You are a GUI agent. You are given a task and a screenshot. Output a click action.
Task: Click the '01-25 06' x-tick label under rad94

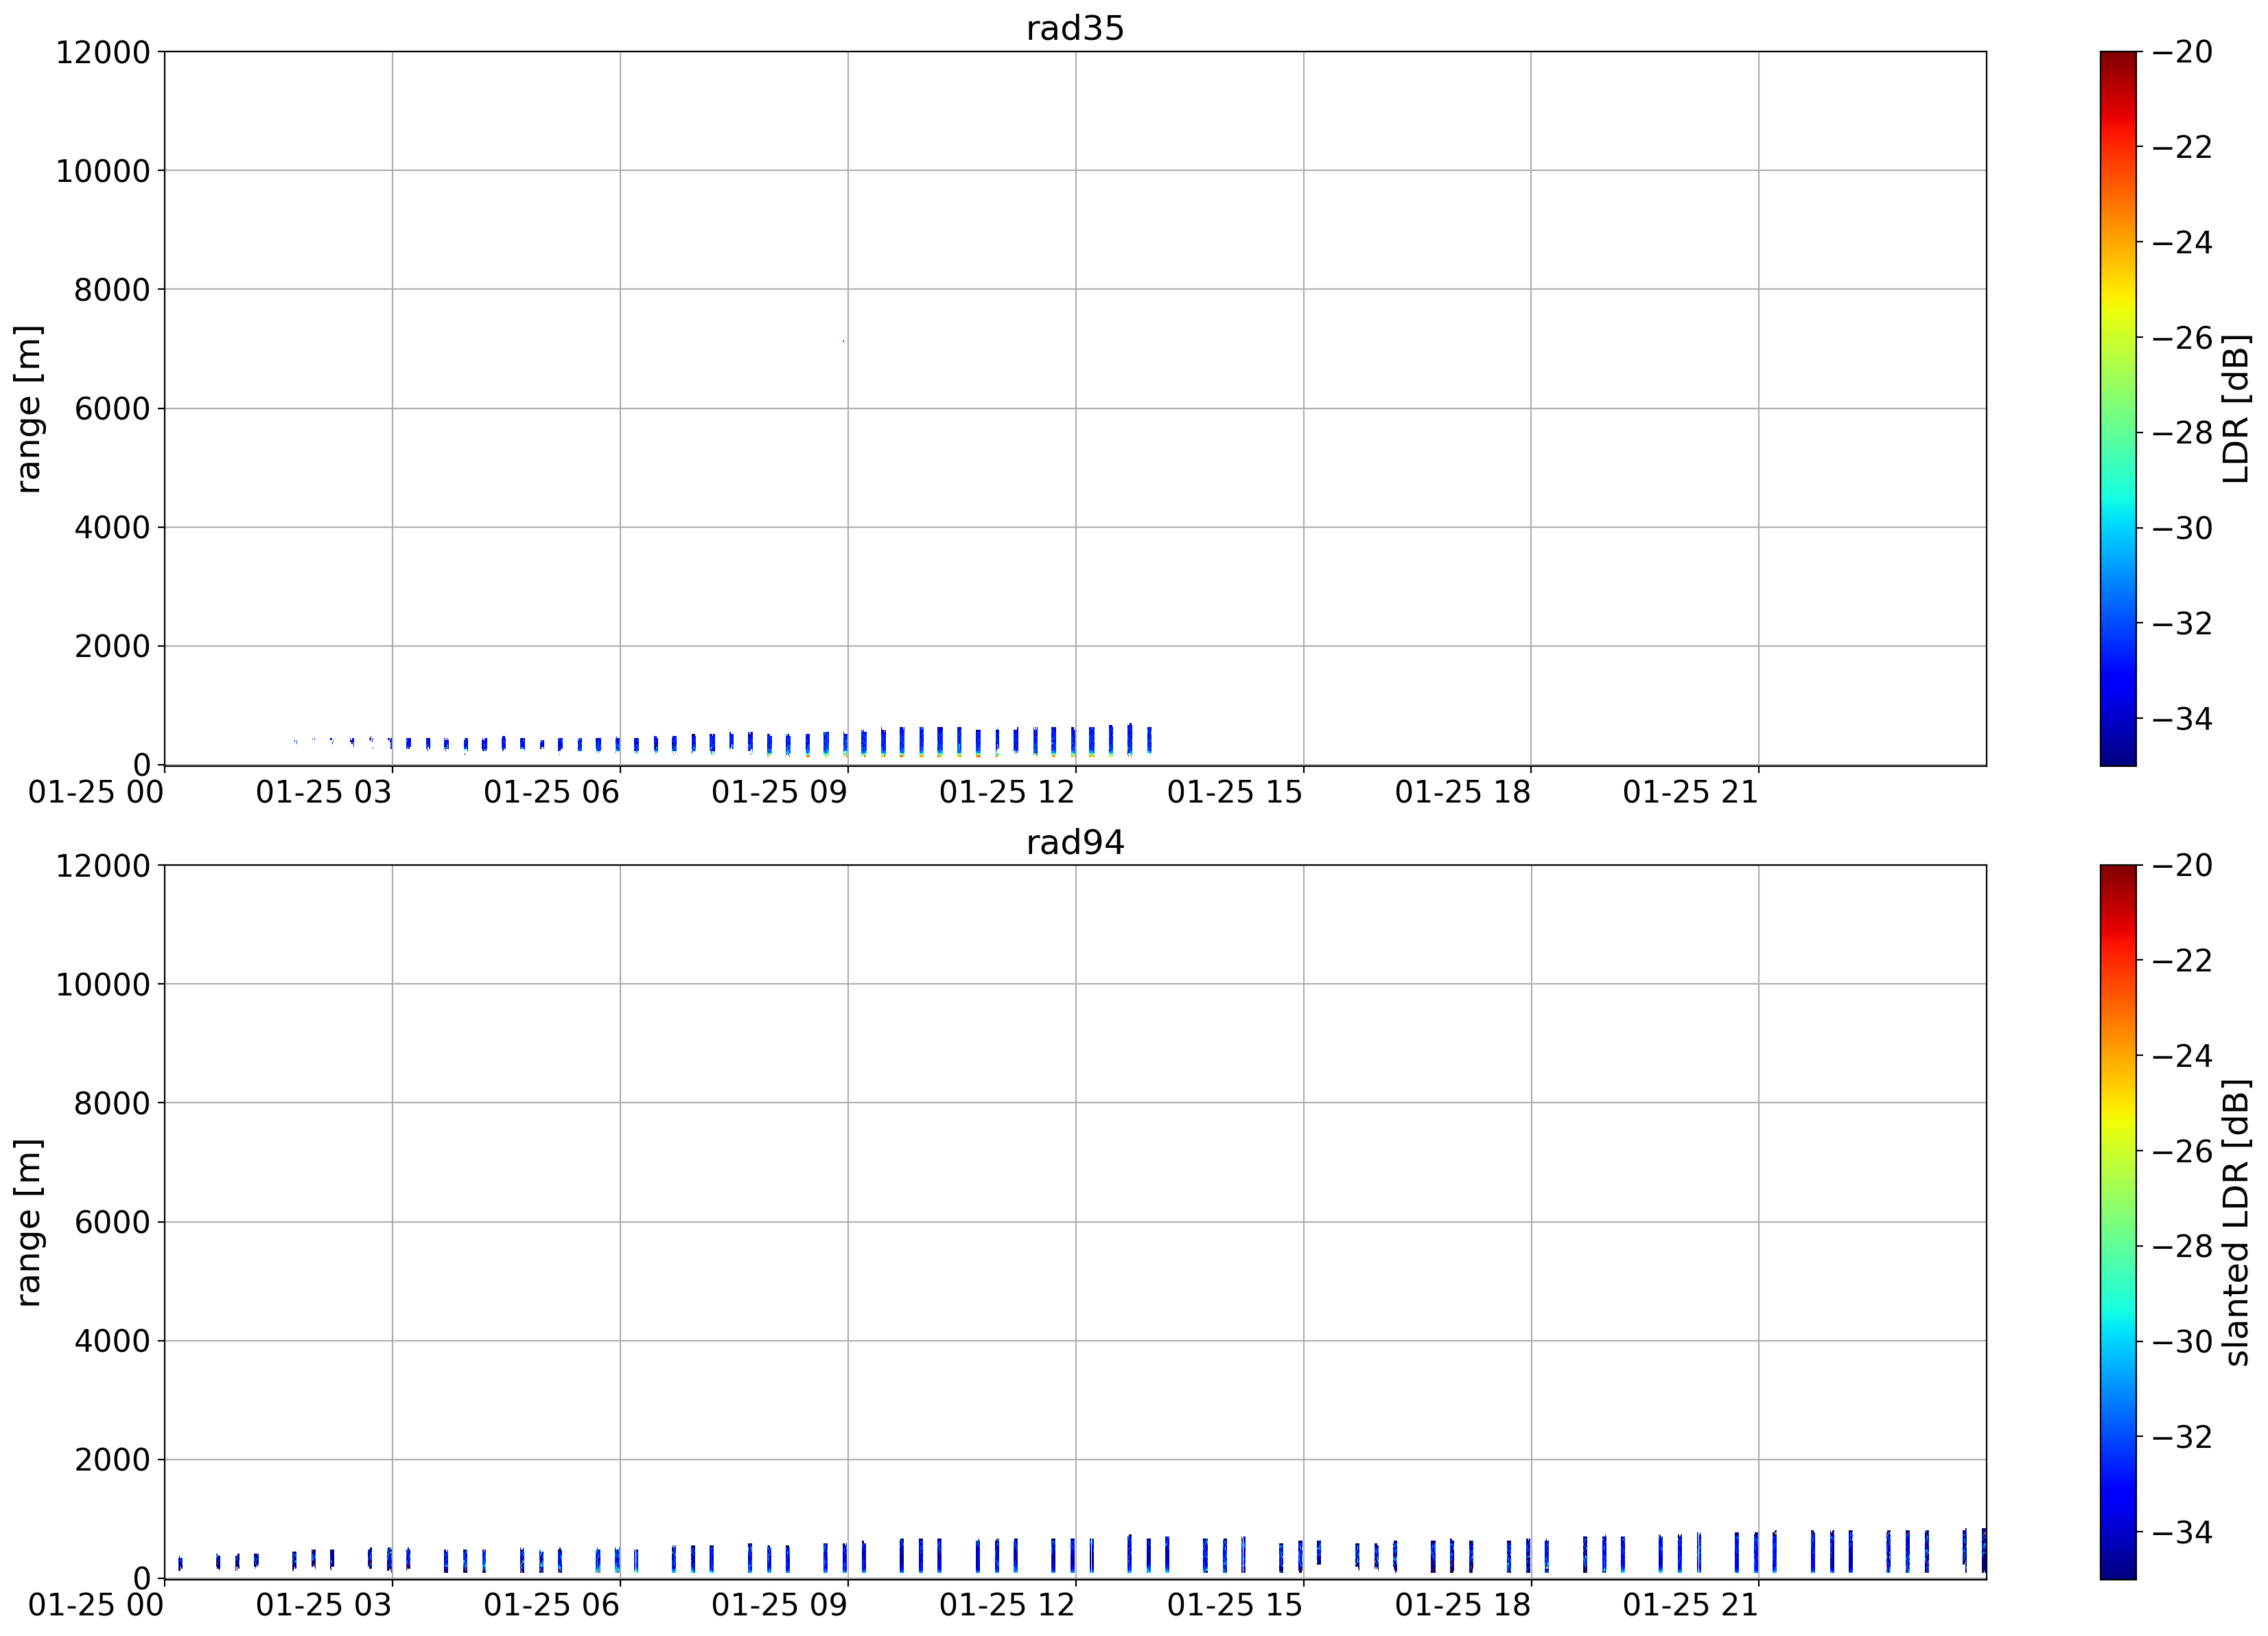coord(552,1606)
